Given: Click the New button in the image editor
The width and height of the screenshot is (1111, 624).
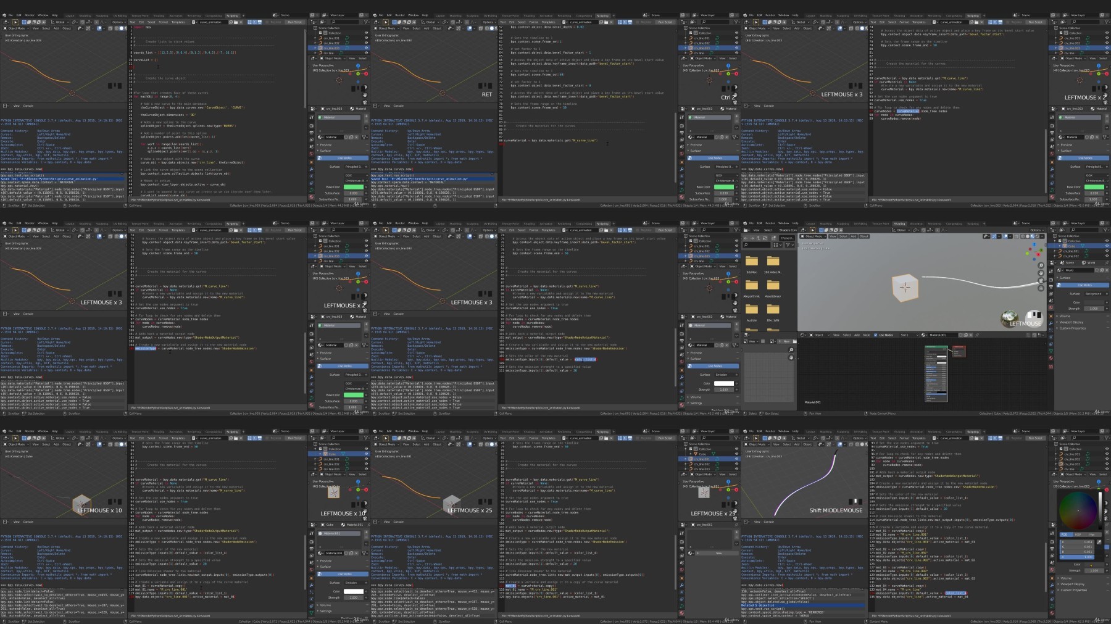Looking at the screenshot, I should click(x=784, y=341).
